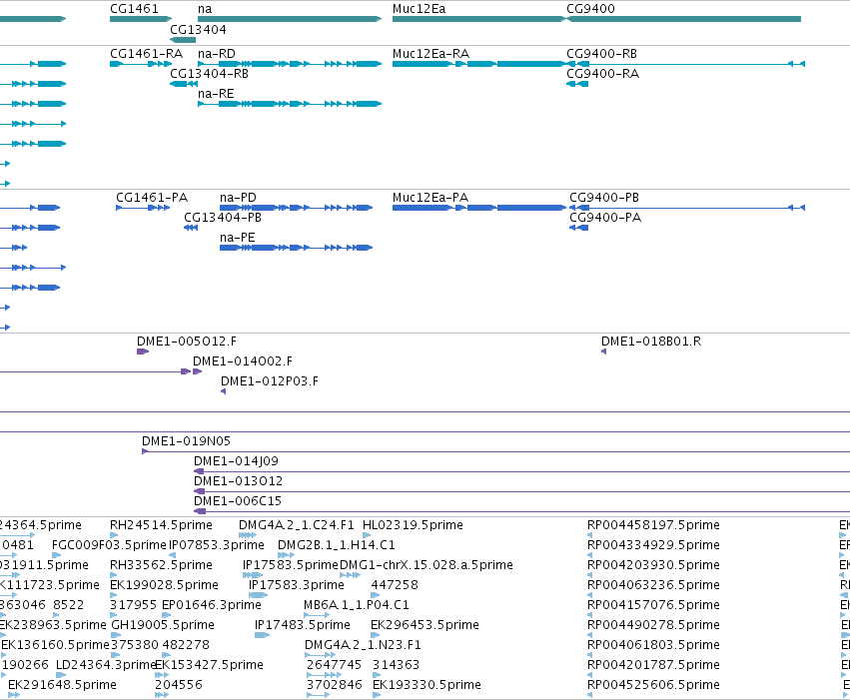Click the Muc12Ea gene feature
Viewport: 850px width, 700px height.
[x=478, y=19]
